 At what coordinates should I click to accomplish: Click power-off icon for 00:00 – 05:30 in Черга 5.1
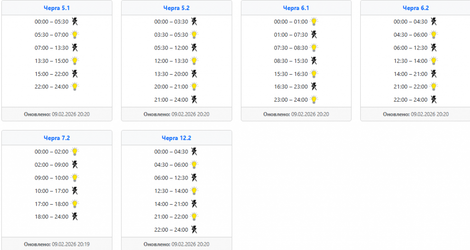click(75, 22)
